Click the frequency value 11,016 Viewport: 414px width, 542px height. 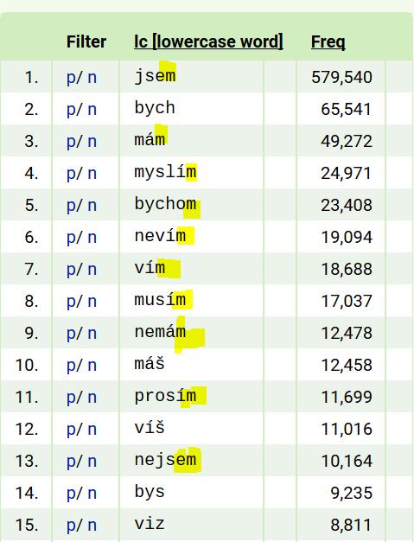point(347,430)
